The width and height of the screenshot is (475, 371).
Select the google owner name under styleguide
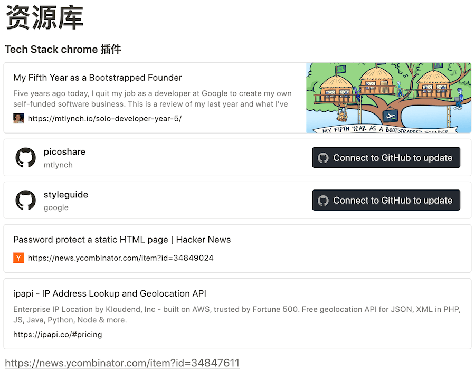56,207
